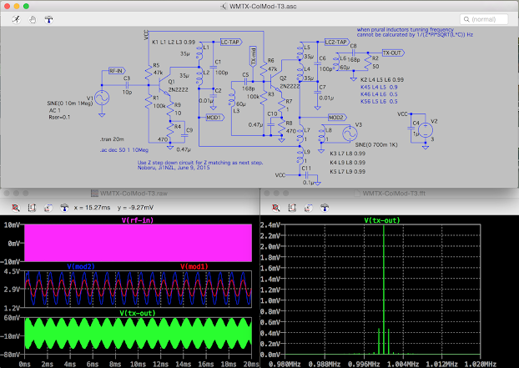Click the K2 L4 L5 L6 0.99 directive

[x=382, y=80]
